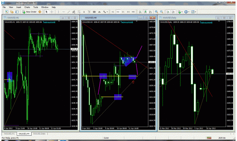Click the 'Twinsummit' label in H1 chart
This screenshot has height=141, width=237.
tap(49, 22)
